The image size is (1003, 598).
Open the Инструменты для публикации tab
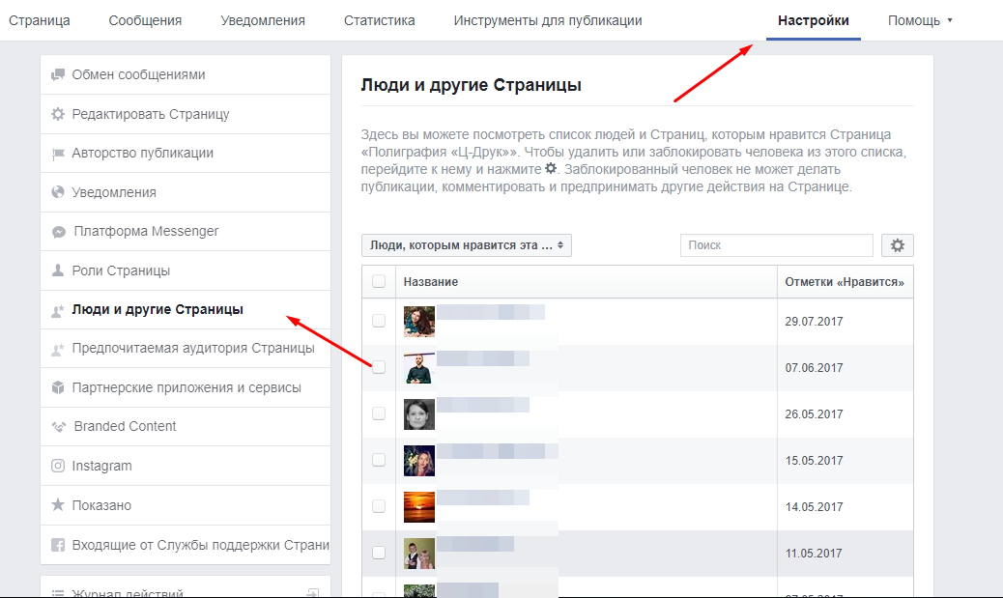(x=547, y=20)
